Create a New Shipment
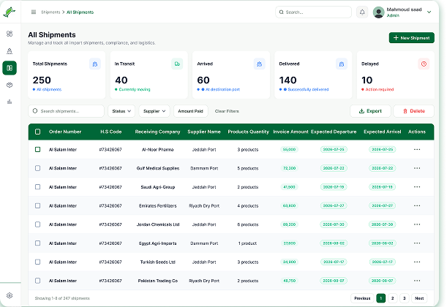447x307 pixels. [412, 38]
